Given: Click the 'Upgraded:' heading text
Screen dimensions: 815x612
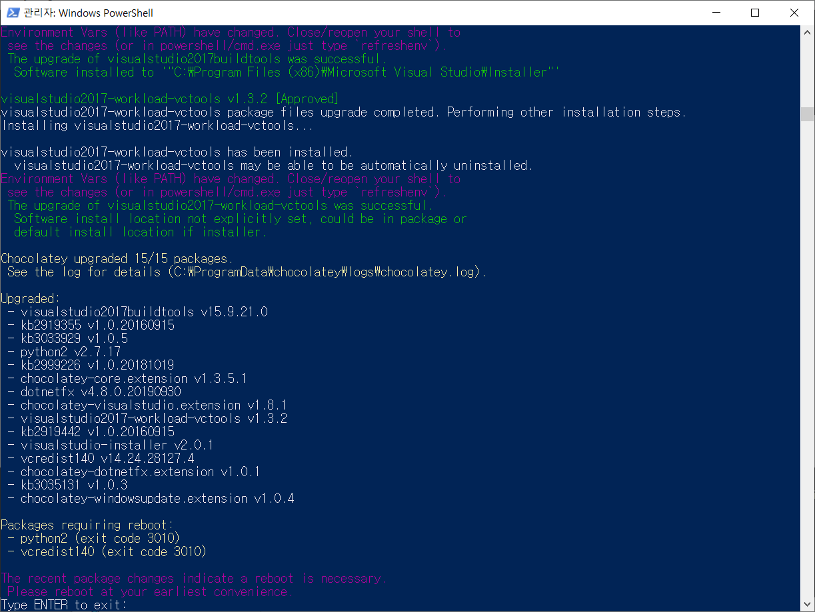Looking at the screenshot, I should coord(31,298).
